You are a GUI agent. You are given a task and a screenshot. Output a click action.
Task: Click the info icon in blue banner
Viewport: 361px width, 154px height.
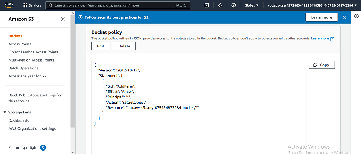click(x=80, y=17)
